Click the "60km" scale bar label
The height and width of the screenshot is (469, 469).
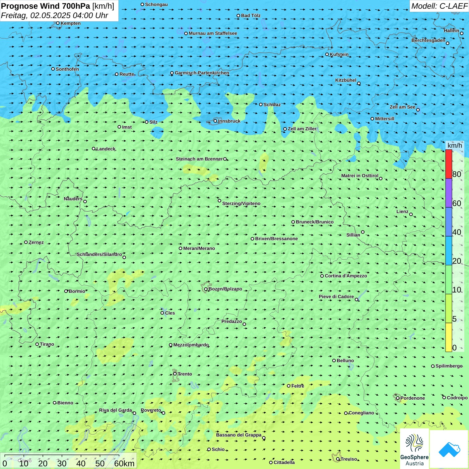tap(124, 463)
